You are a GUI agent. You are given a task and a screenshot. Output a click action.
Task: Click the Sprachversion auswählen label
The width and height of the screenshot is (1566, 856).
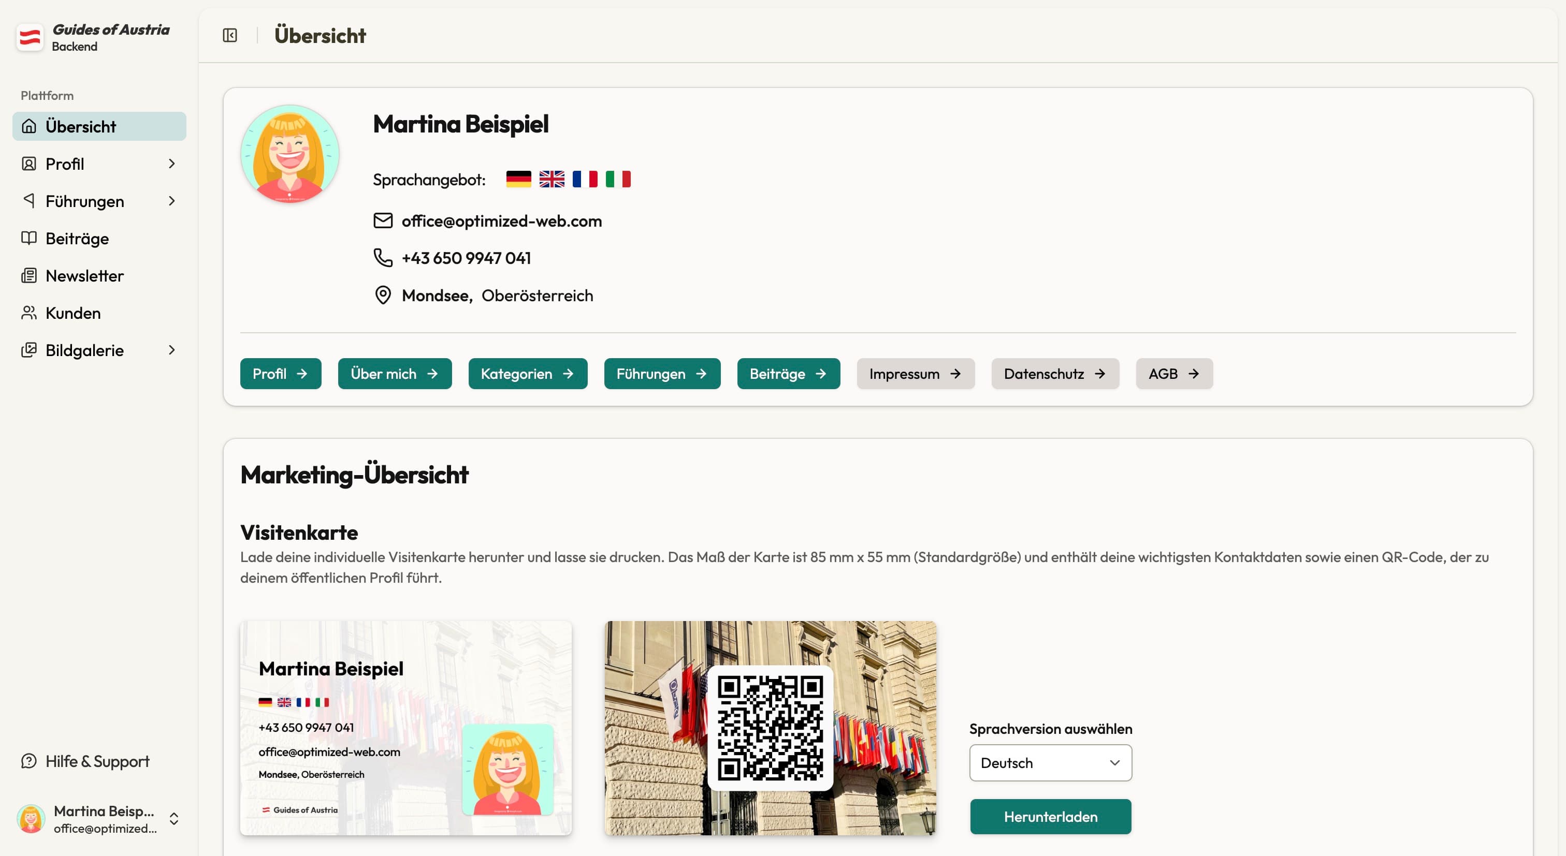1051,728
